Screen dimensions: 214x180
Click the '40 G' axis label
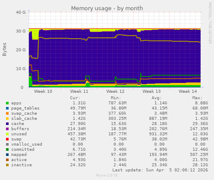[21, 12]
